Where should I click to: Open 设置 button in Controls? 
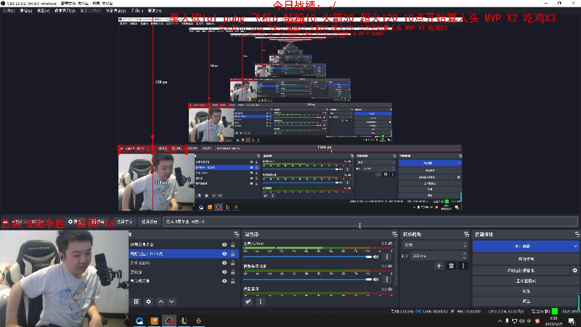point(526,291)
